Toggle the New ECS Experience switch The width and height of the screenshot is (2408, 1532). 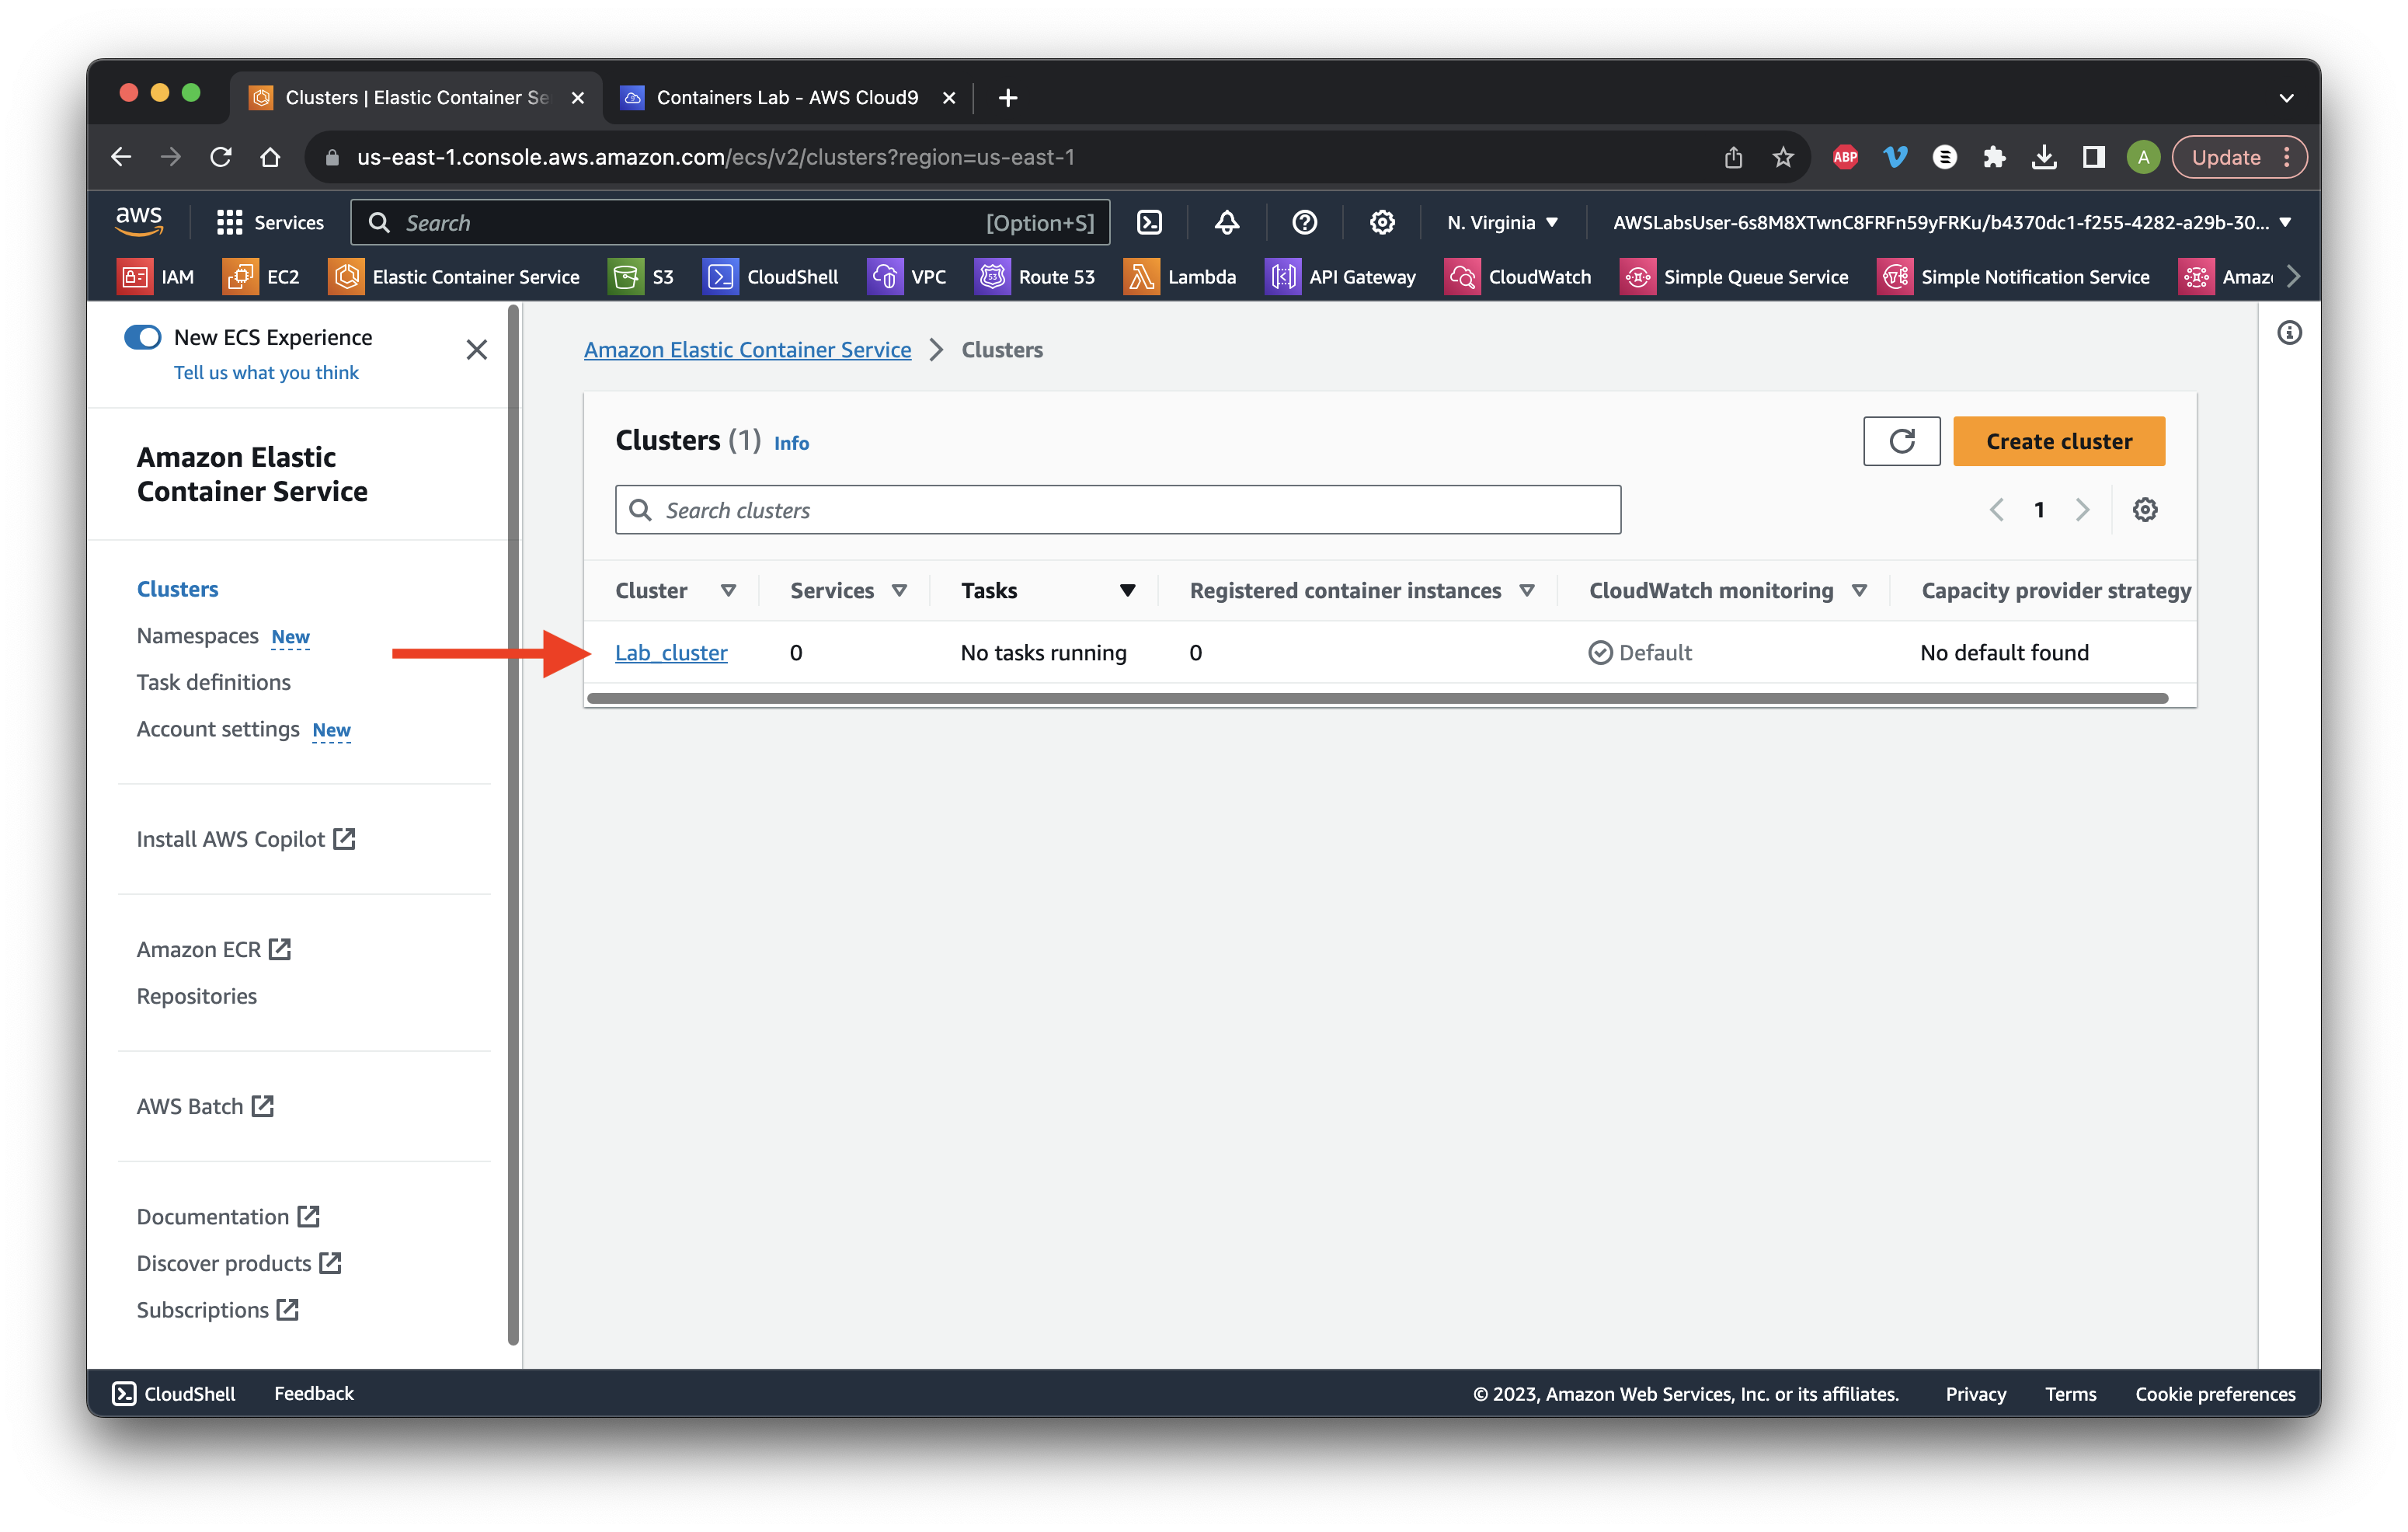[x=143, y=337]
